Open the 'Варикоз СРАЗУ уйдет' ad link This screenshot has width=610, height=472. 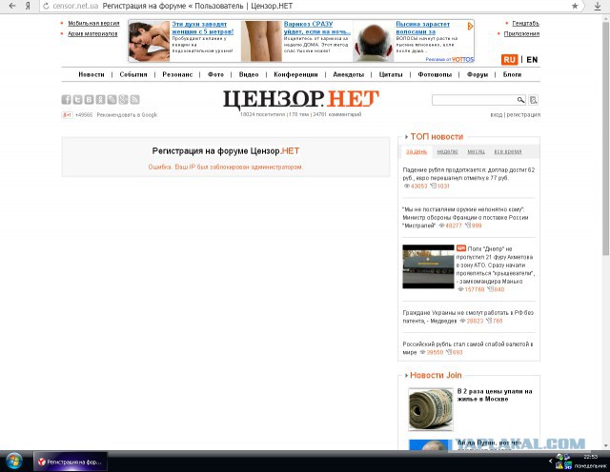[x=316, y=28]
